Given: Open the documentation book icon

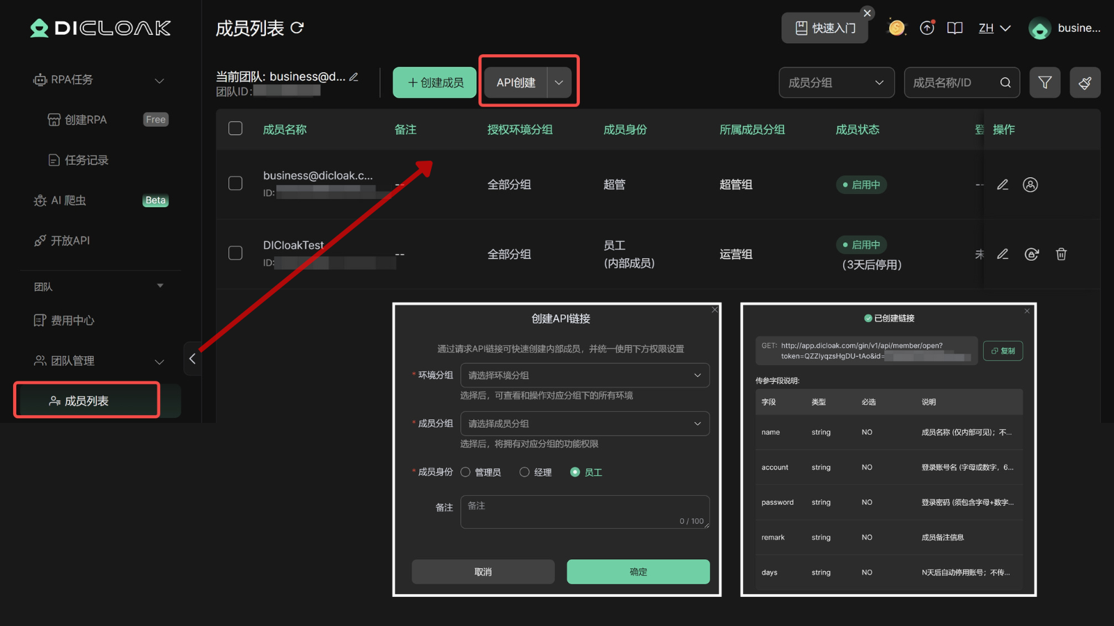Looking at the screenshot, I should (x=955, y=28).
